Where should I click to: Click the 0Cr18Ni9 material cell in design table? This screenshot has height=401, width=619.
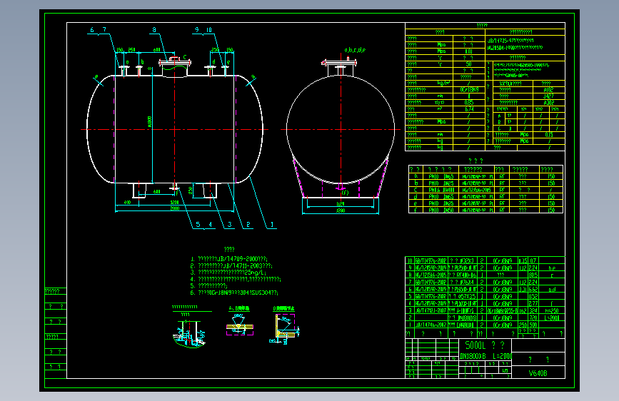[x=469, y=90]
